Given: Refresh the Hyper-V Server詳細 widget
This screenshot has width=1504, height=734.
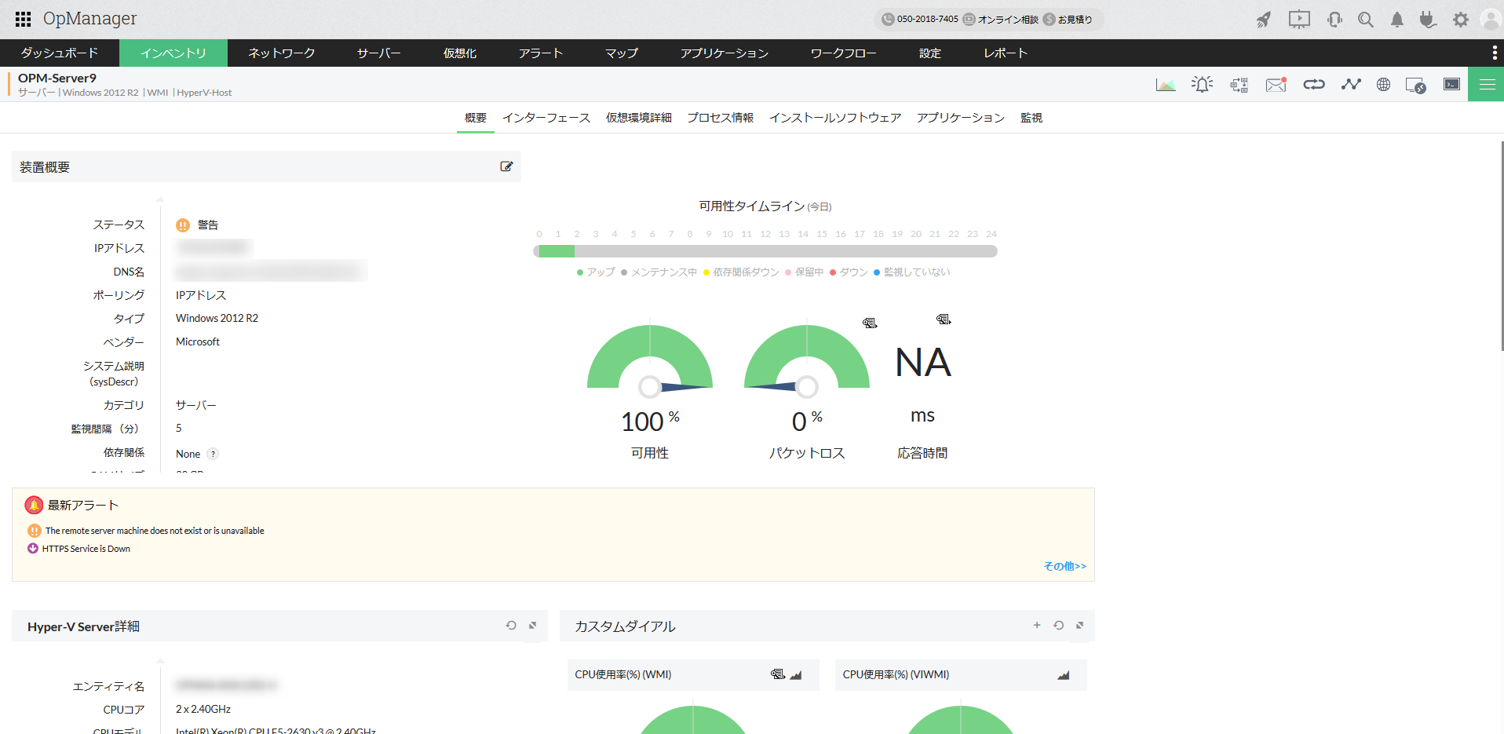Looking at the screenshot, I should [x=511, y=626].
